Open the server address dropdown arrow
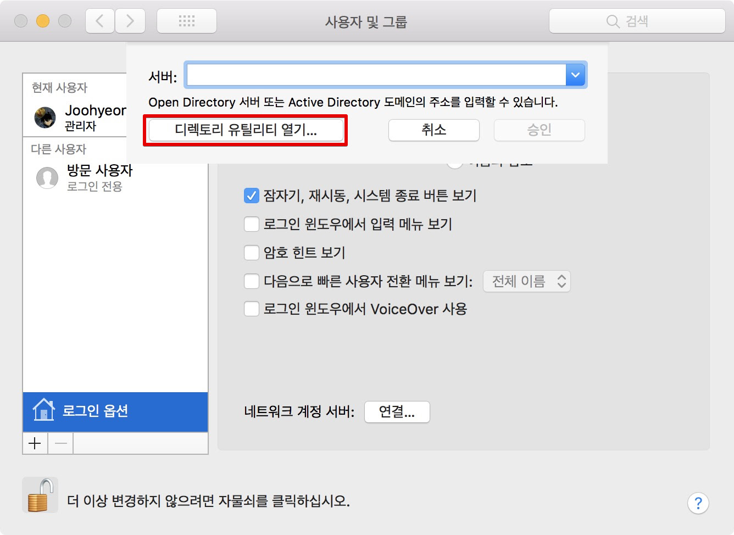734x535 pixels. 575,75
